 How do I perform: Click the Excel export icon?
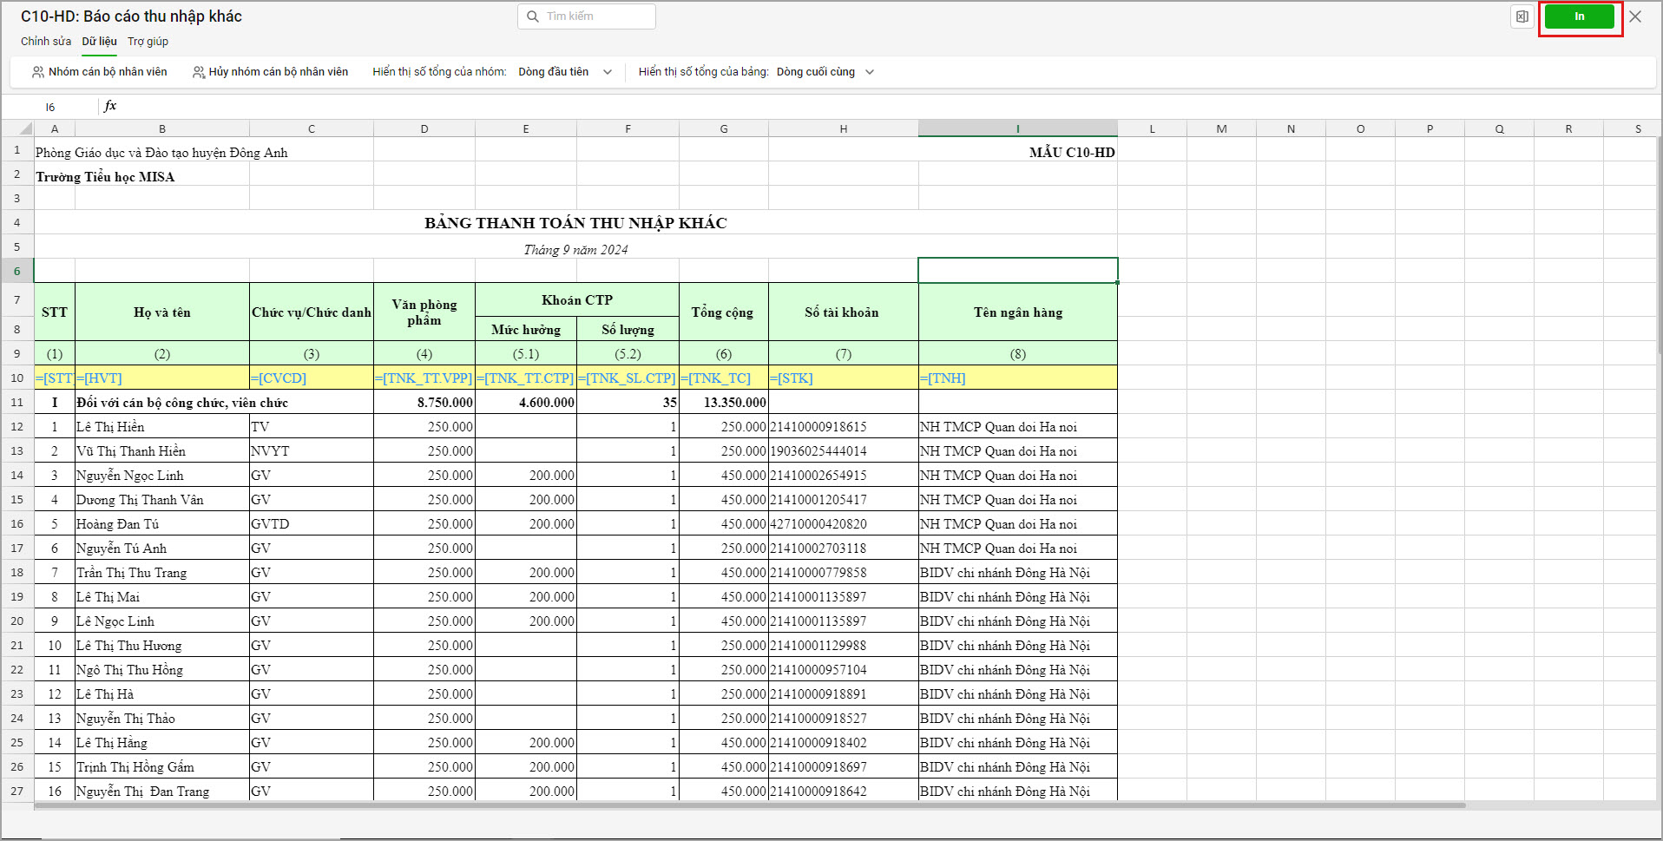1522,16
